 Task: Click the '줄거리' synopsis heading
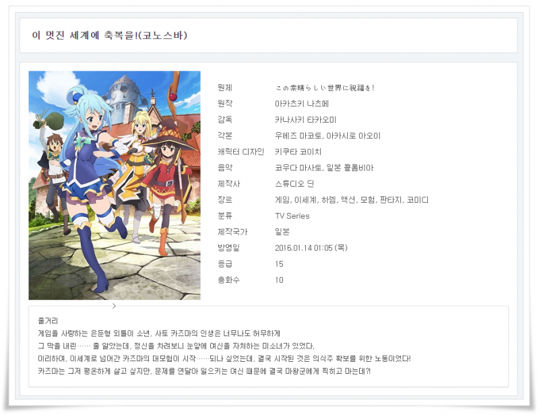tap(48, 321)
